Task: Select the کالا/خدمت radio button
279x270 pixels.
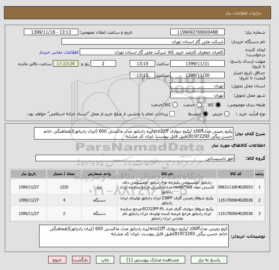Action: click(x=175, y=105)
